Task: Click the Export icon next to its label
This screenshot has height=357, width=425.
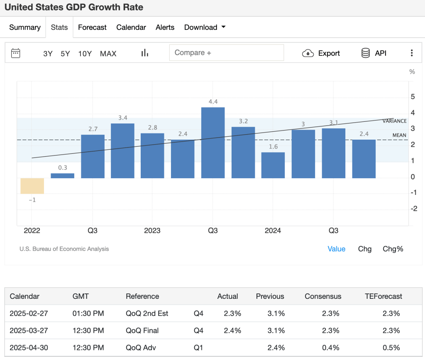Action: [308, 53]
